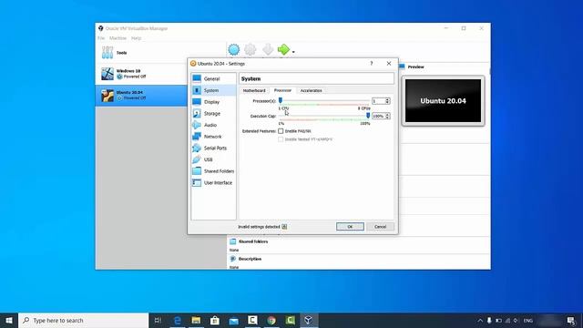
Task: Select the Ubuntu 20.04 virtual machine
Action: pyautogui.click(x=141, y=95)
